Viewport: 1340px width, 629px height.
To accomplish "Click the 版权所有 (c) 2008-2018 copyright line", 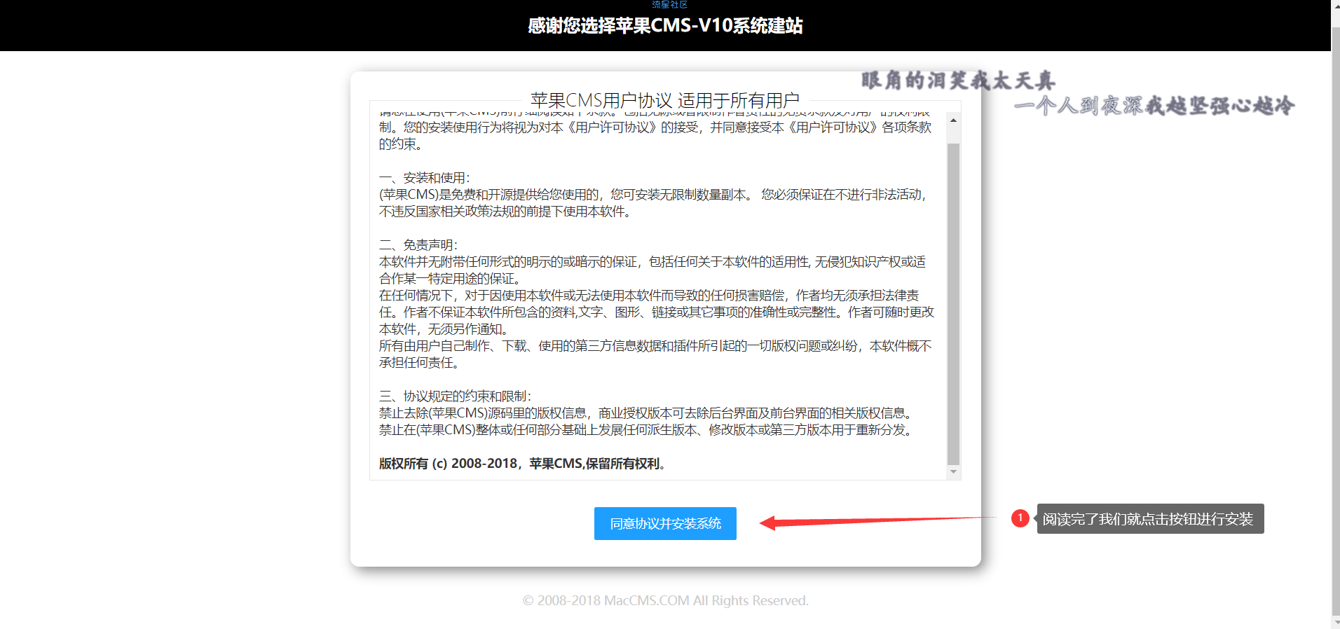I will pos(522,464).
